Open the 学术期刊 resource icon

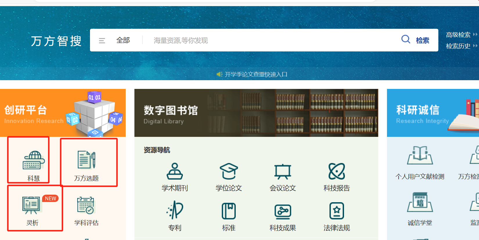(x=175, y=171)
